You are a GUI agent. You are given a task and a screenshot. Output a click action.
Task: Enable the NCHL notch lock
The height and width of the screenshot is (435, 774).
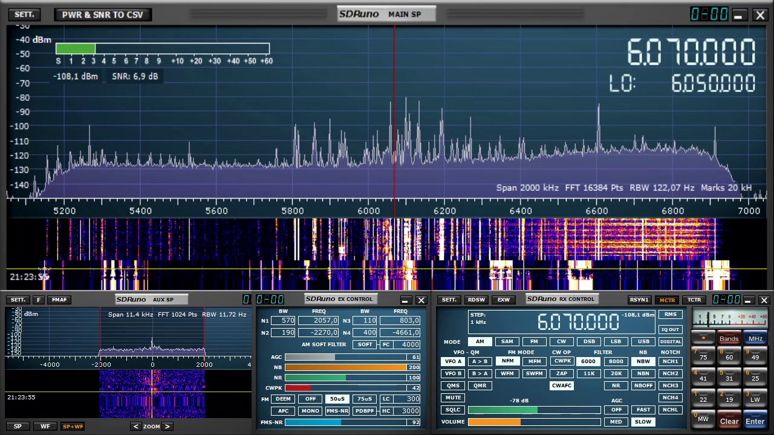click(x=670, y=410)
